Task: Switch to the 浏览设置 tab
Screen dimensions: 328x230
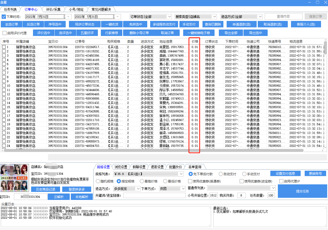Action: (121, 167)
